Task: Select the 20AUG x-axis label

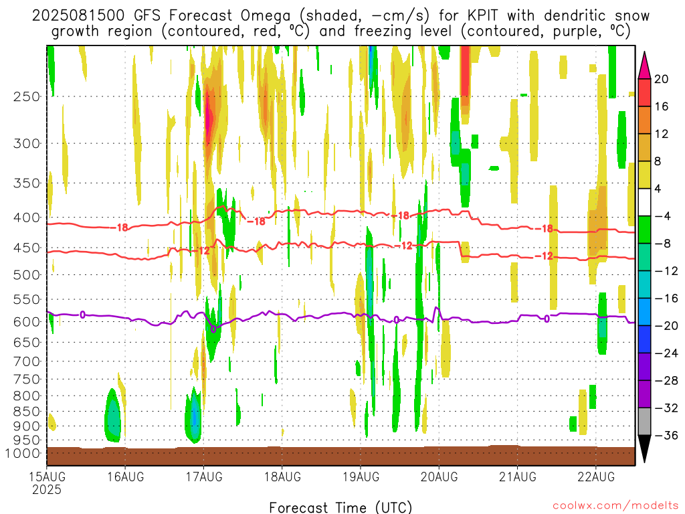Action: coord(439,477)
